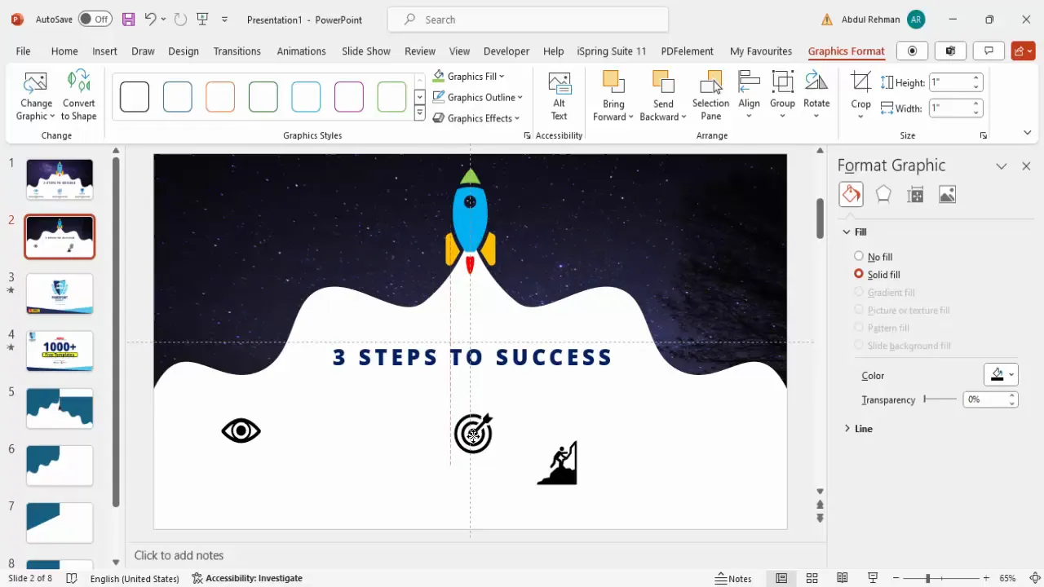This screenshot has height=587, width=1044.
Task: Select the rocket graphic on slide
Action: coord(470,221)
